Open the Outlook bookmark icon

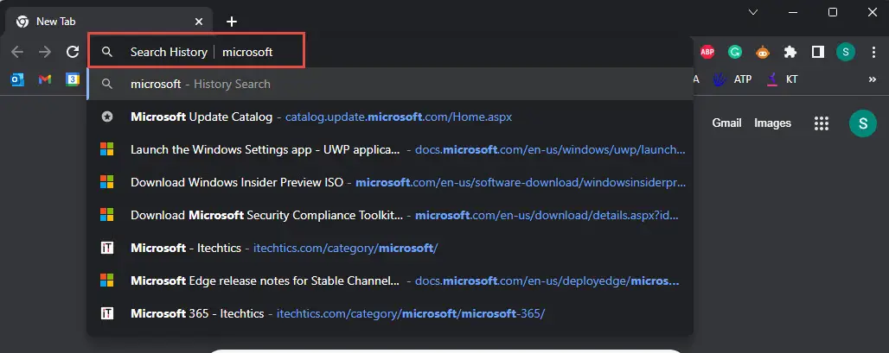point(17,79)
